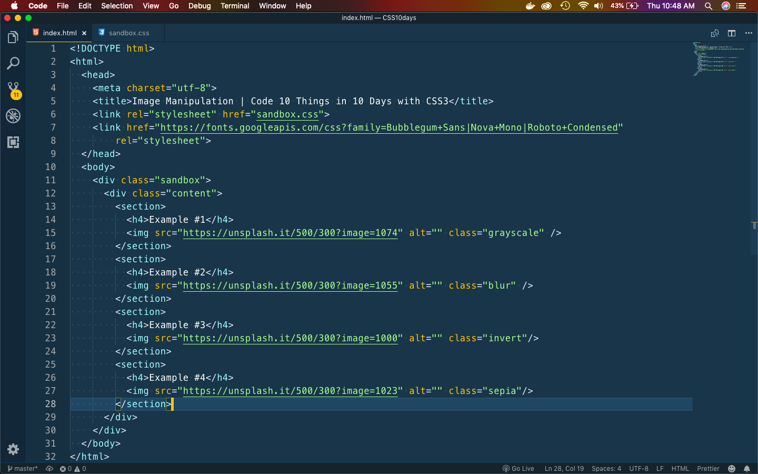Click the Siri icon in menu bar
758x474 pixels.
pyautogui.click(x=726, y=6)
